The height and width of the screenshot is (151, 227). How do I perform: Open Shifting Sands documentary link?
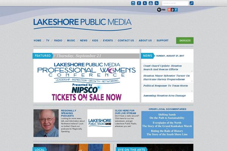click(x=167, y=116)
